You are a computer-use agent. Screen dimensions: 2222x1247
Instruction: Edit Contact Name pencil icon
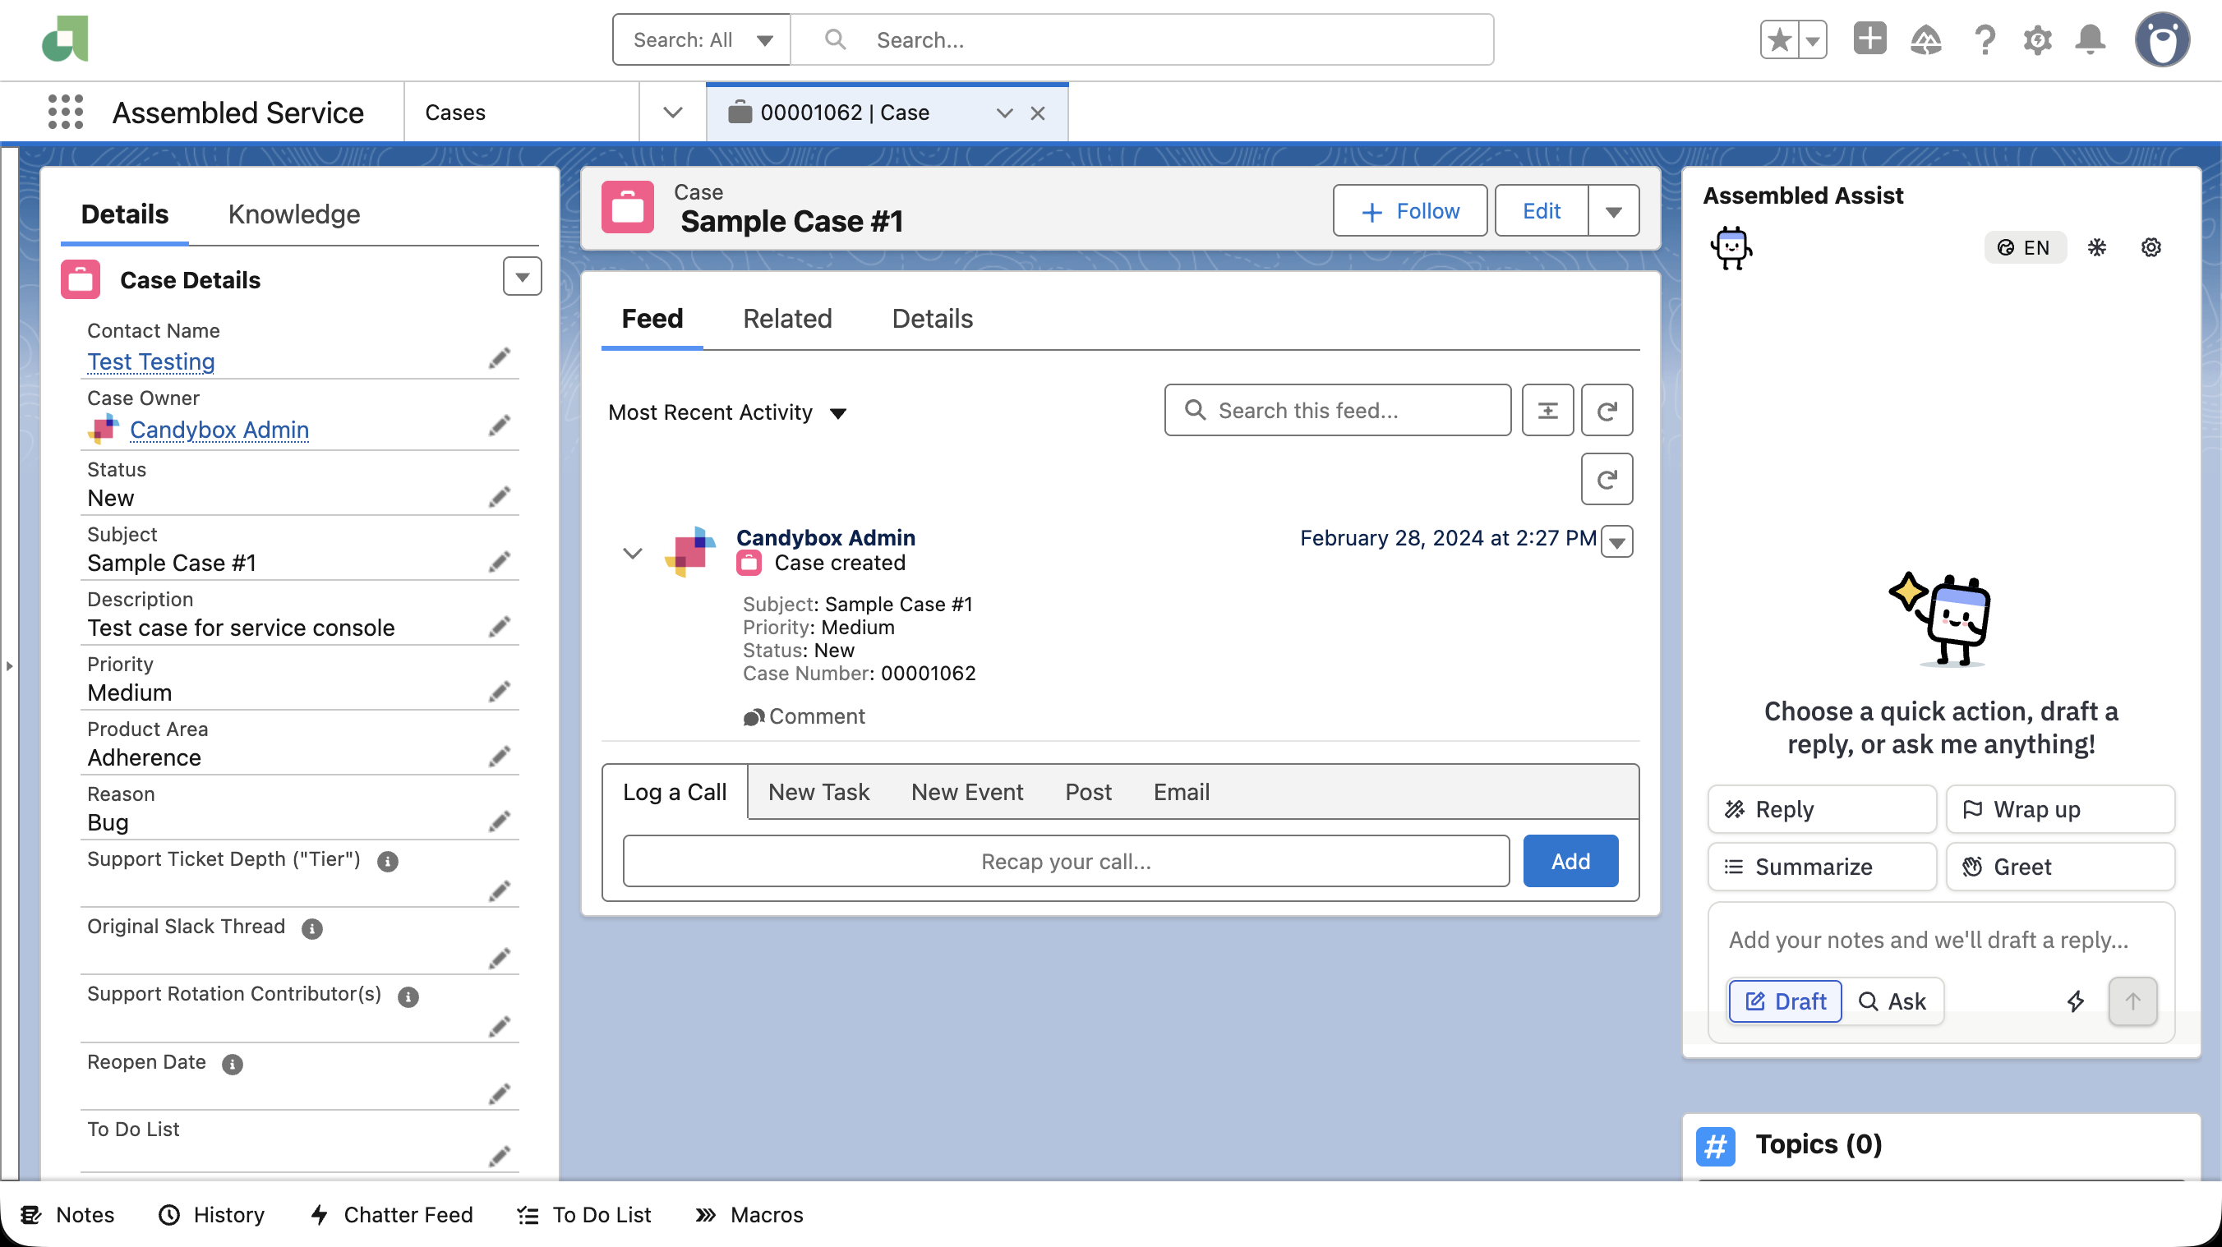[499, 358]
